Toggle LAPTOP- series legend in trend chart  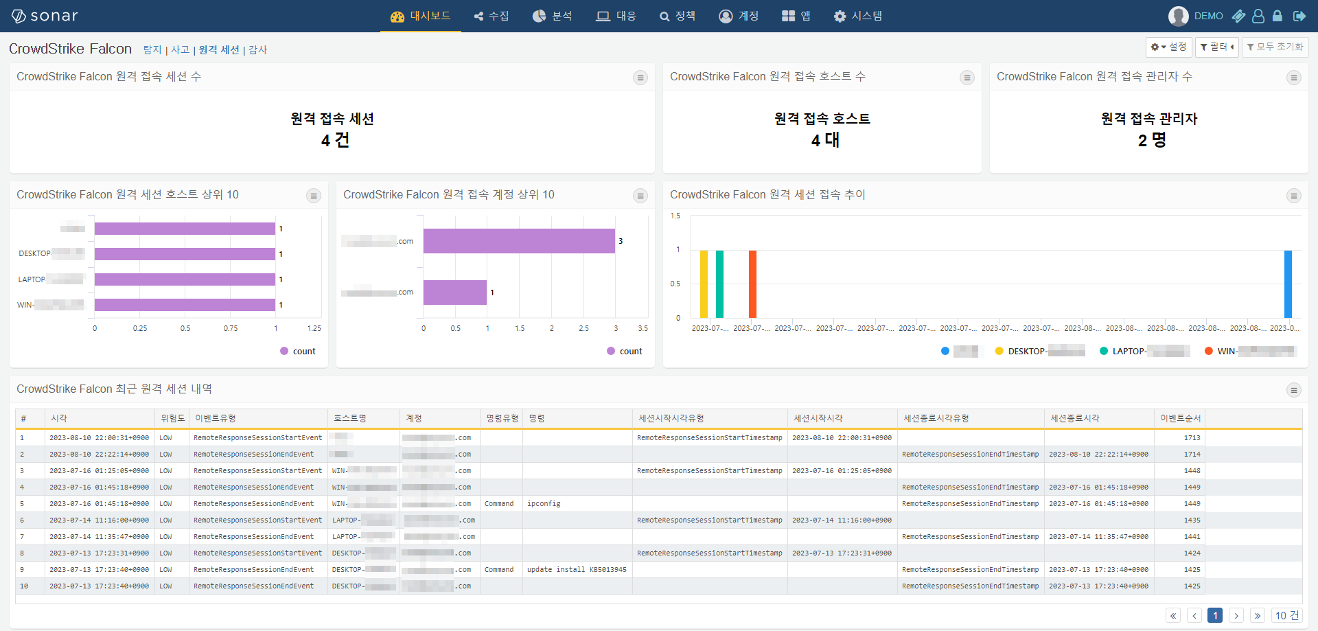click(x=1145, y=351)
